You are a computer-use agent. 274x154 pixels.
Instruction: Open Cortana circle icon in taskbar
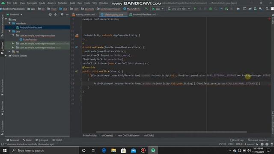[84, 150]
